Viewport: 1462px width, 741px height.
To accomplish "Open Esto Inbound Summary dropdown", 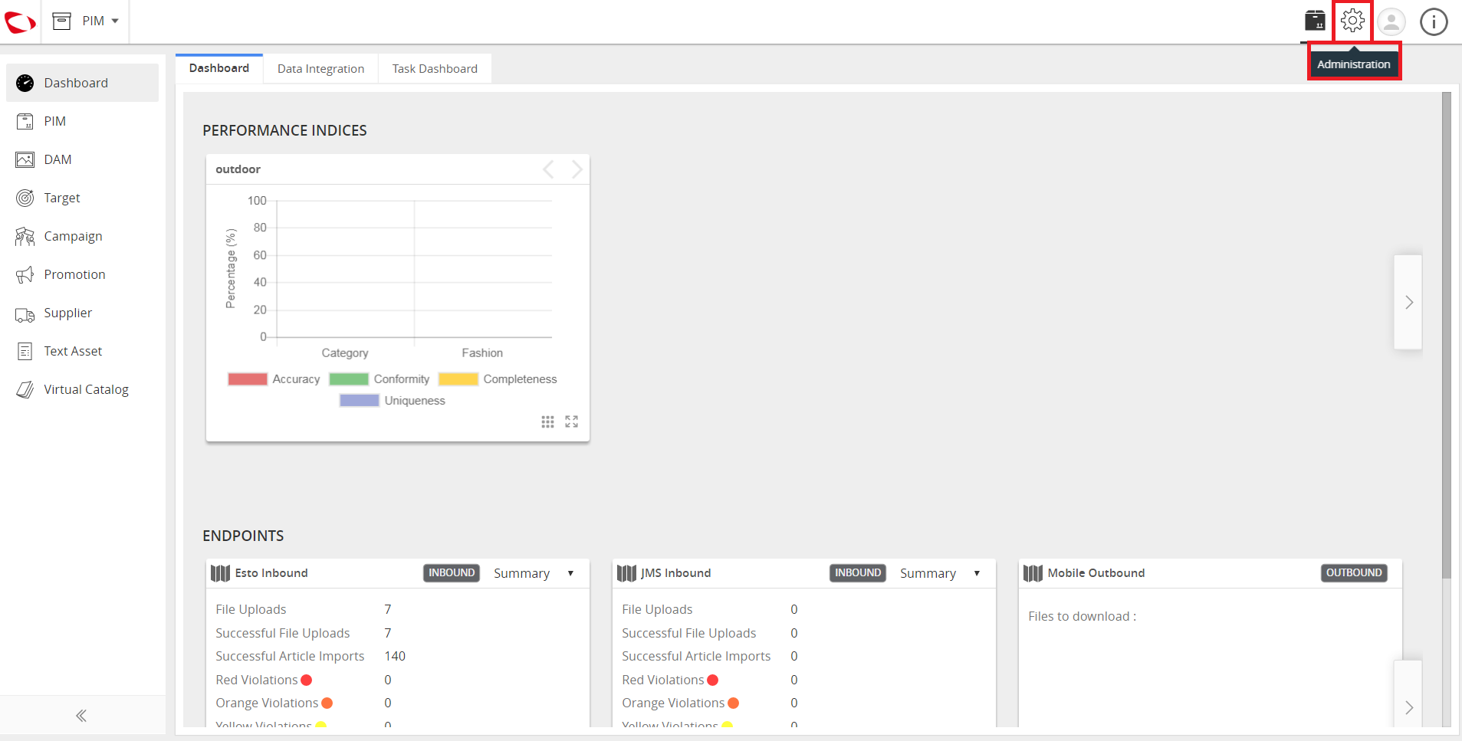I will [x=534, y=573].
